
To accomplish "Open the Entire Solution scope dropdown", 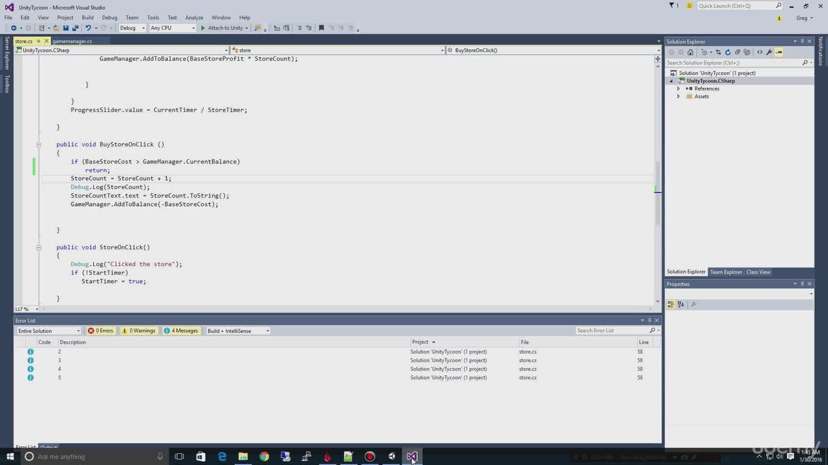I will point(49,331).
